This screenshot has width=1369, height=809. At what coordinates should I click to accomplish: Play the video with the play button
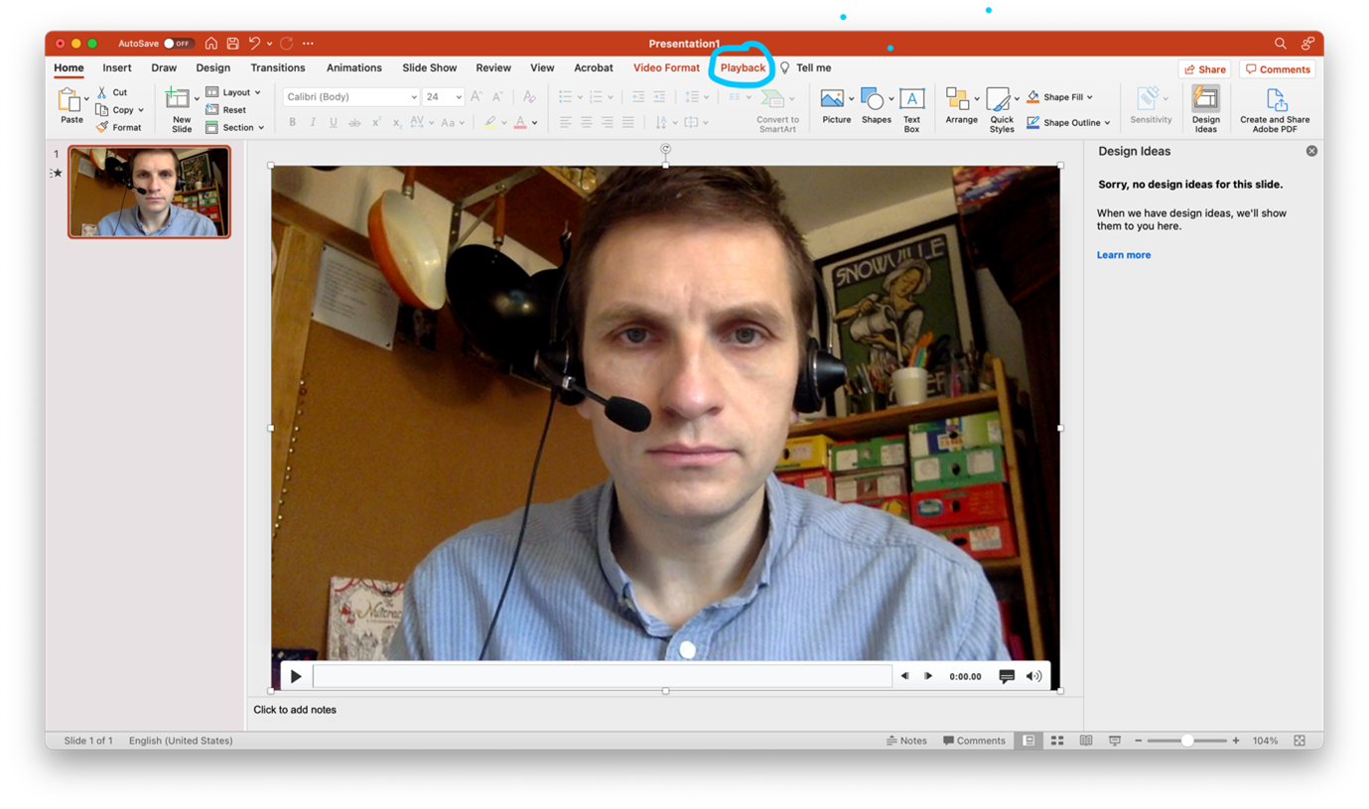(296, 677)
